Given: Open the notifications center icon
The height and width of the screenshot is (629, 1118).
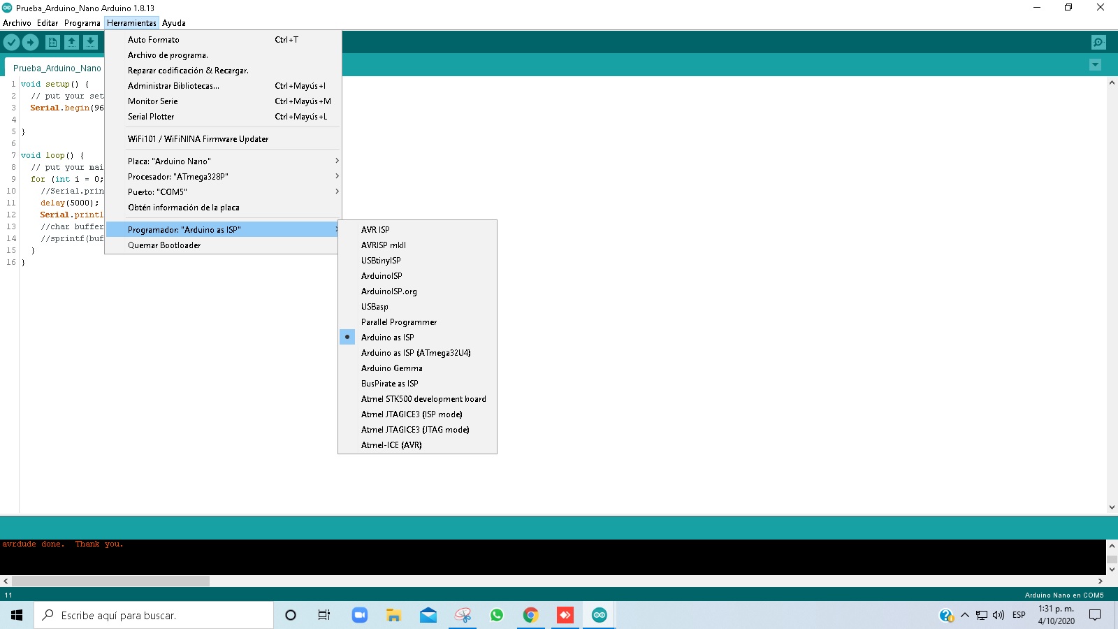Looking at the screenshot, I should click(x=1095, y=615).
